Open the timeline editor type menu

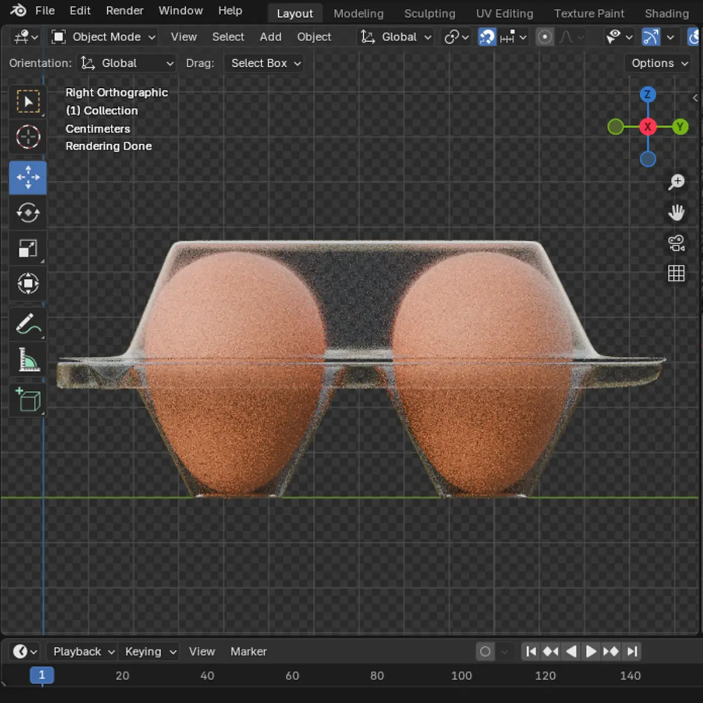tap(25, 651)
